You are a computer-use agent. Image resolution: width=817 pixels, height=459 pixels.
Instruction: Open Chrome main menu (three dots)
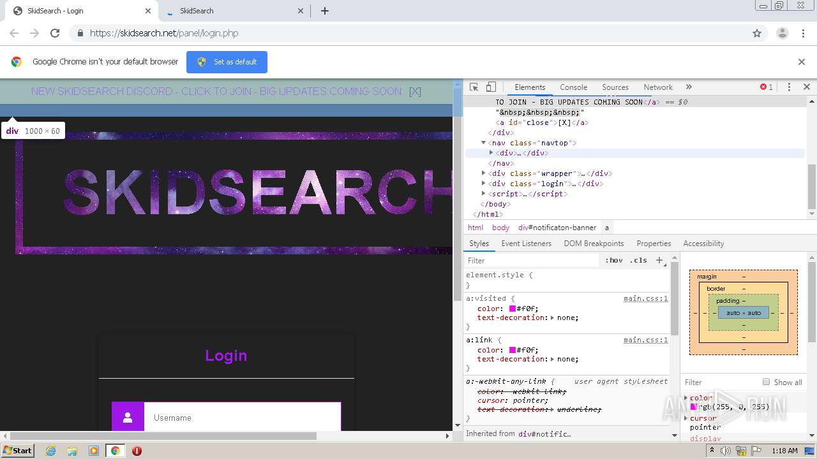point(803,33)
